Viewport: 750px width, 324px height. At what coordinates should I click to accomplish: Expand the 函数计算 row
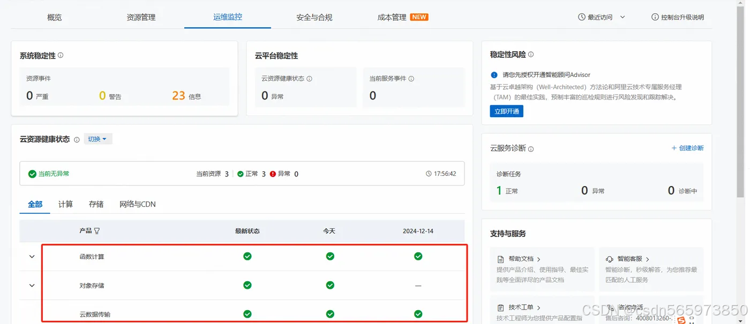click(31, 256)
